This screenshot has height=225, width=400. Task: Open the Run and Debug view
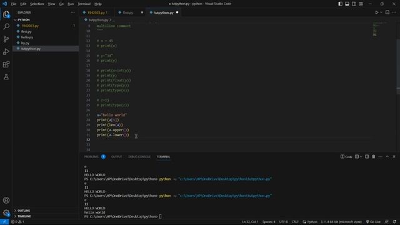pyautogui.click(x=6, y=51)
